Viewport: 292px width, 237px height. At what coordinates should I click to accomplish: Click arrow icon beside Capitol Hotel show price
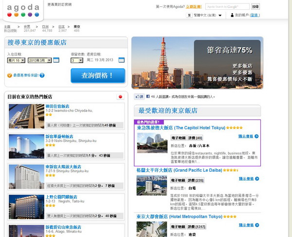tap(256, 136)
